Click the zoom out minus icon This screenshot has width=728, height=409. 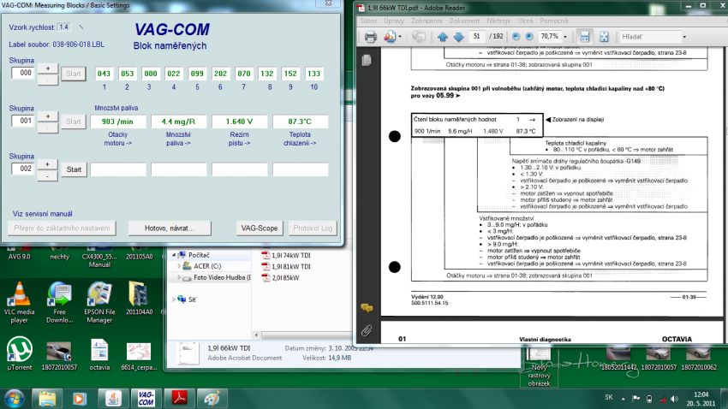[x=515, y=37]
